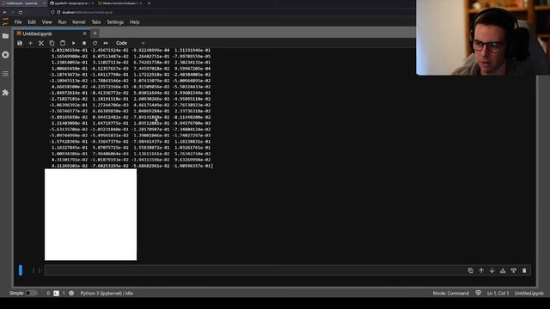
Task: Open the Settings menu
Action: (115, 22)
